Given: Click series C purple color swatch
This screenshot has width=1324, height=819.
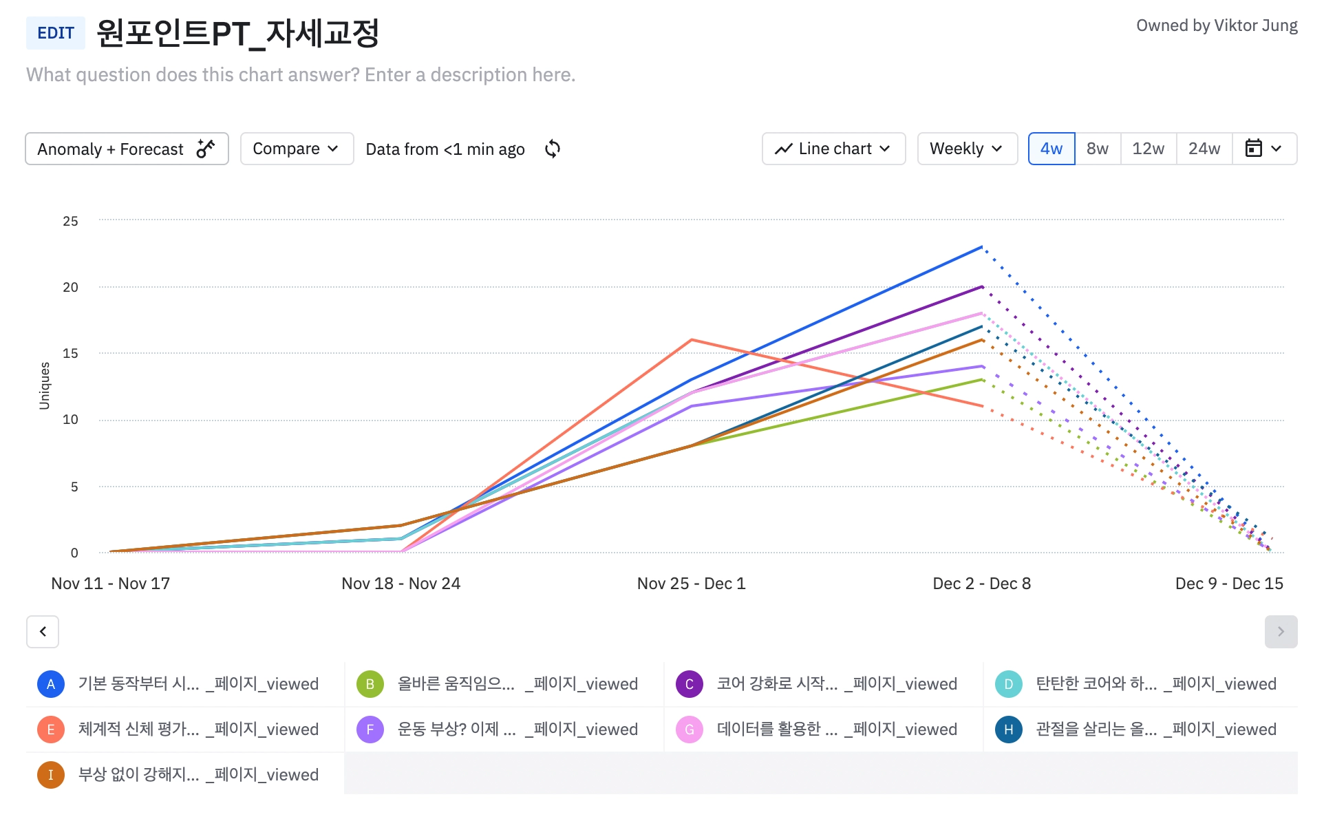Looking at the screenshot, I should [689, 684].
